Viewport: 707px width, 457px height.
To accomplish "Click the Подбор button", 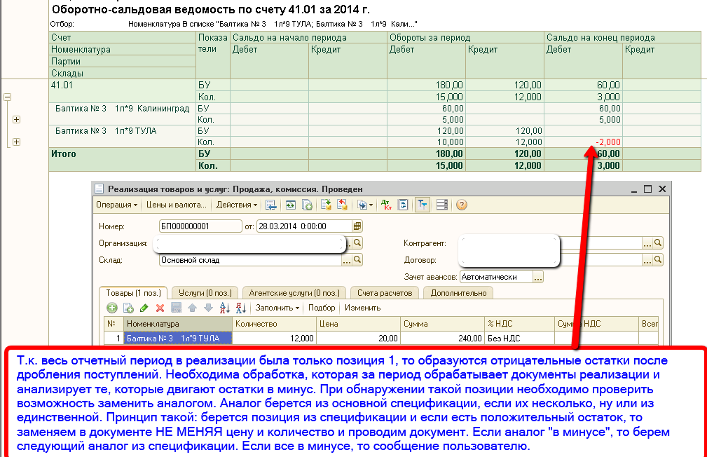I will click(322, 308).
